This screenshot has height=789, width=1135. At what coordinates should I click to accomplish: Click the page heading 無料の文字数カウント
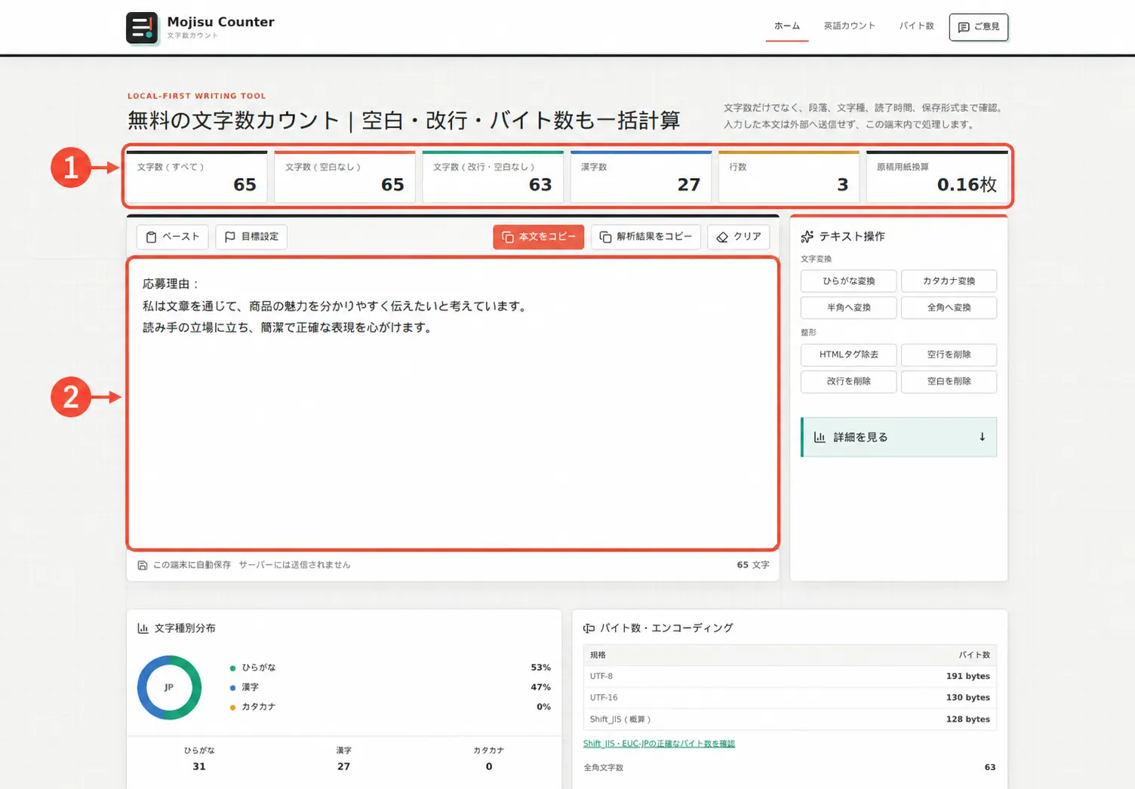[404, 121]
